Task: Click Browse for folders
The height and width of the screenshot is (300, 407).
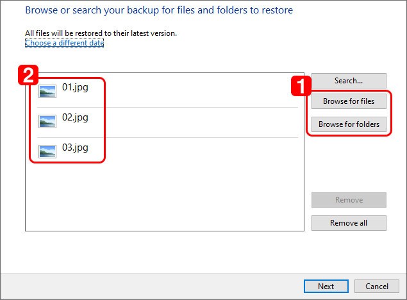Action: pos(349,124)
